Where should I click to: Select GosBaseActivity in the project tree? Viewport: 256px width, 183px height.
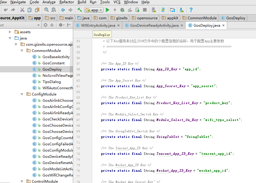tap(56, 57)
